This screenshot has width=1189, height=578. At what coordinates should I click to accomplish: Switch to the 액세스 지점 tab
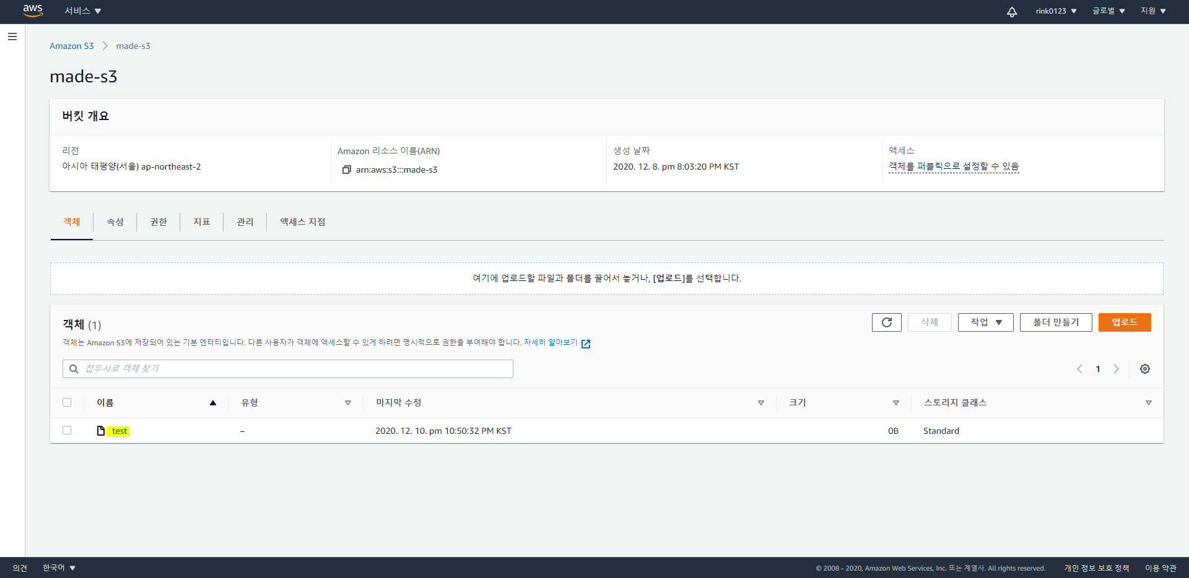point(303,222)
